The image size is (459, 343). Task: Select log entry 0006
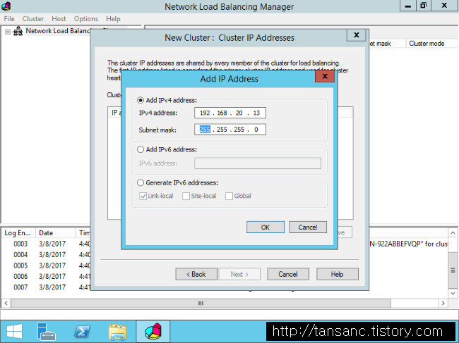click(20, 276)
